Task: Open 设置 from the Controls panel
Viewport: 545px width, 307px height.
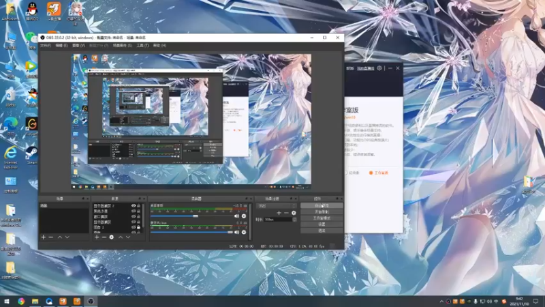Action: tap(322, 224)
